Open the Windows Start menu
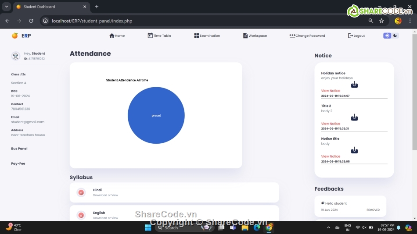417x234 pixels. click(148, 227)
